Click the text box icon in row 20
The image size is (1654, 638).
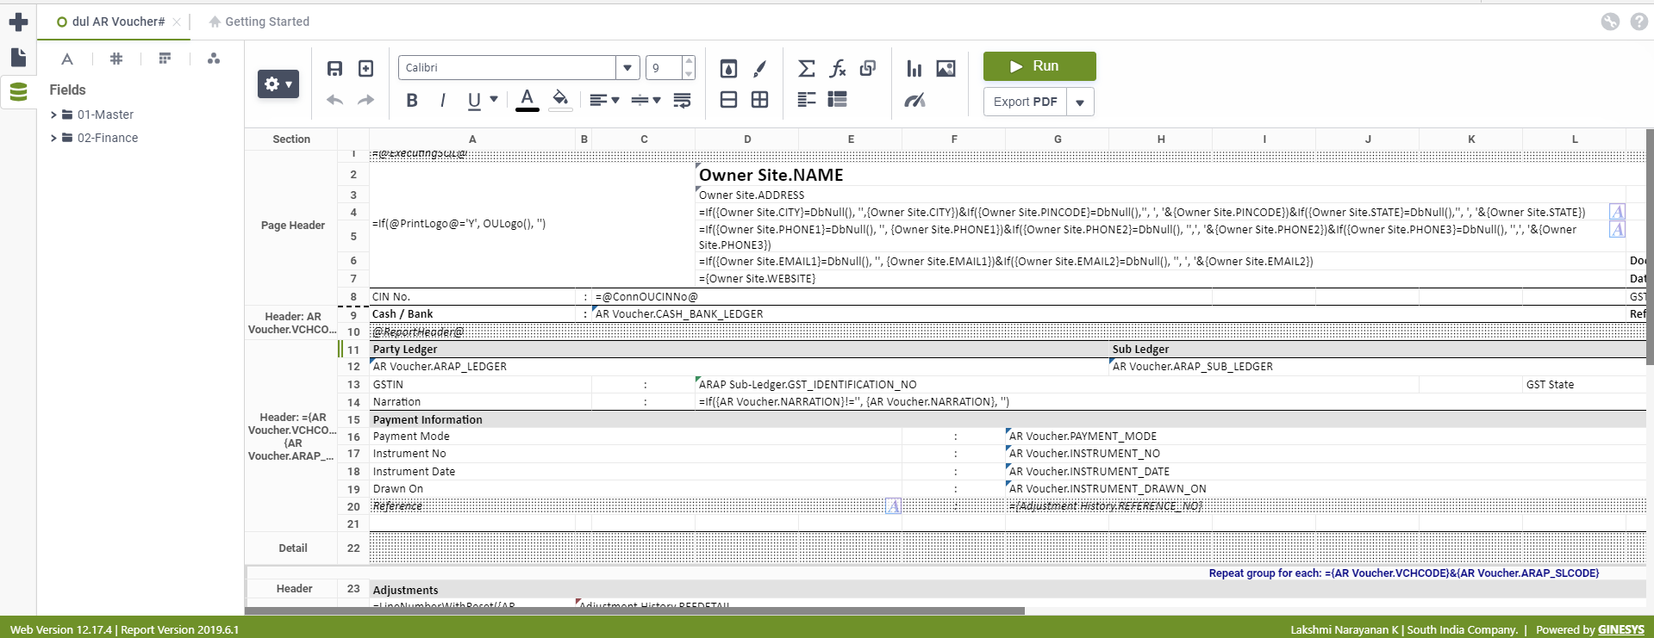click(893, 506)
